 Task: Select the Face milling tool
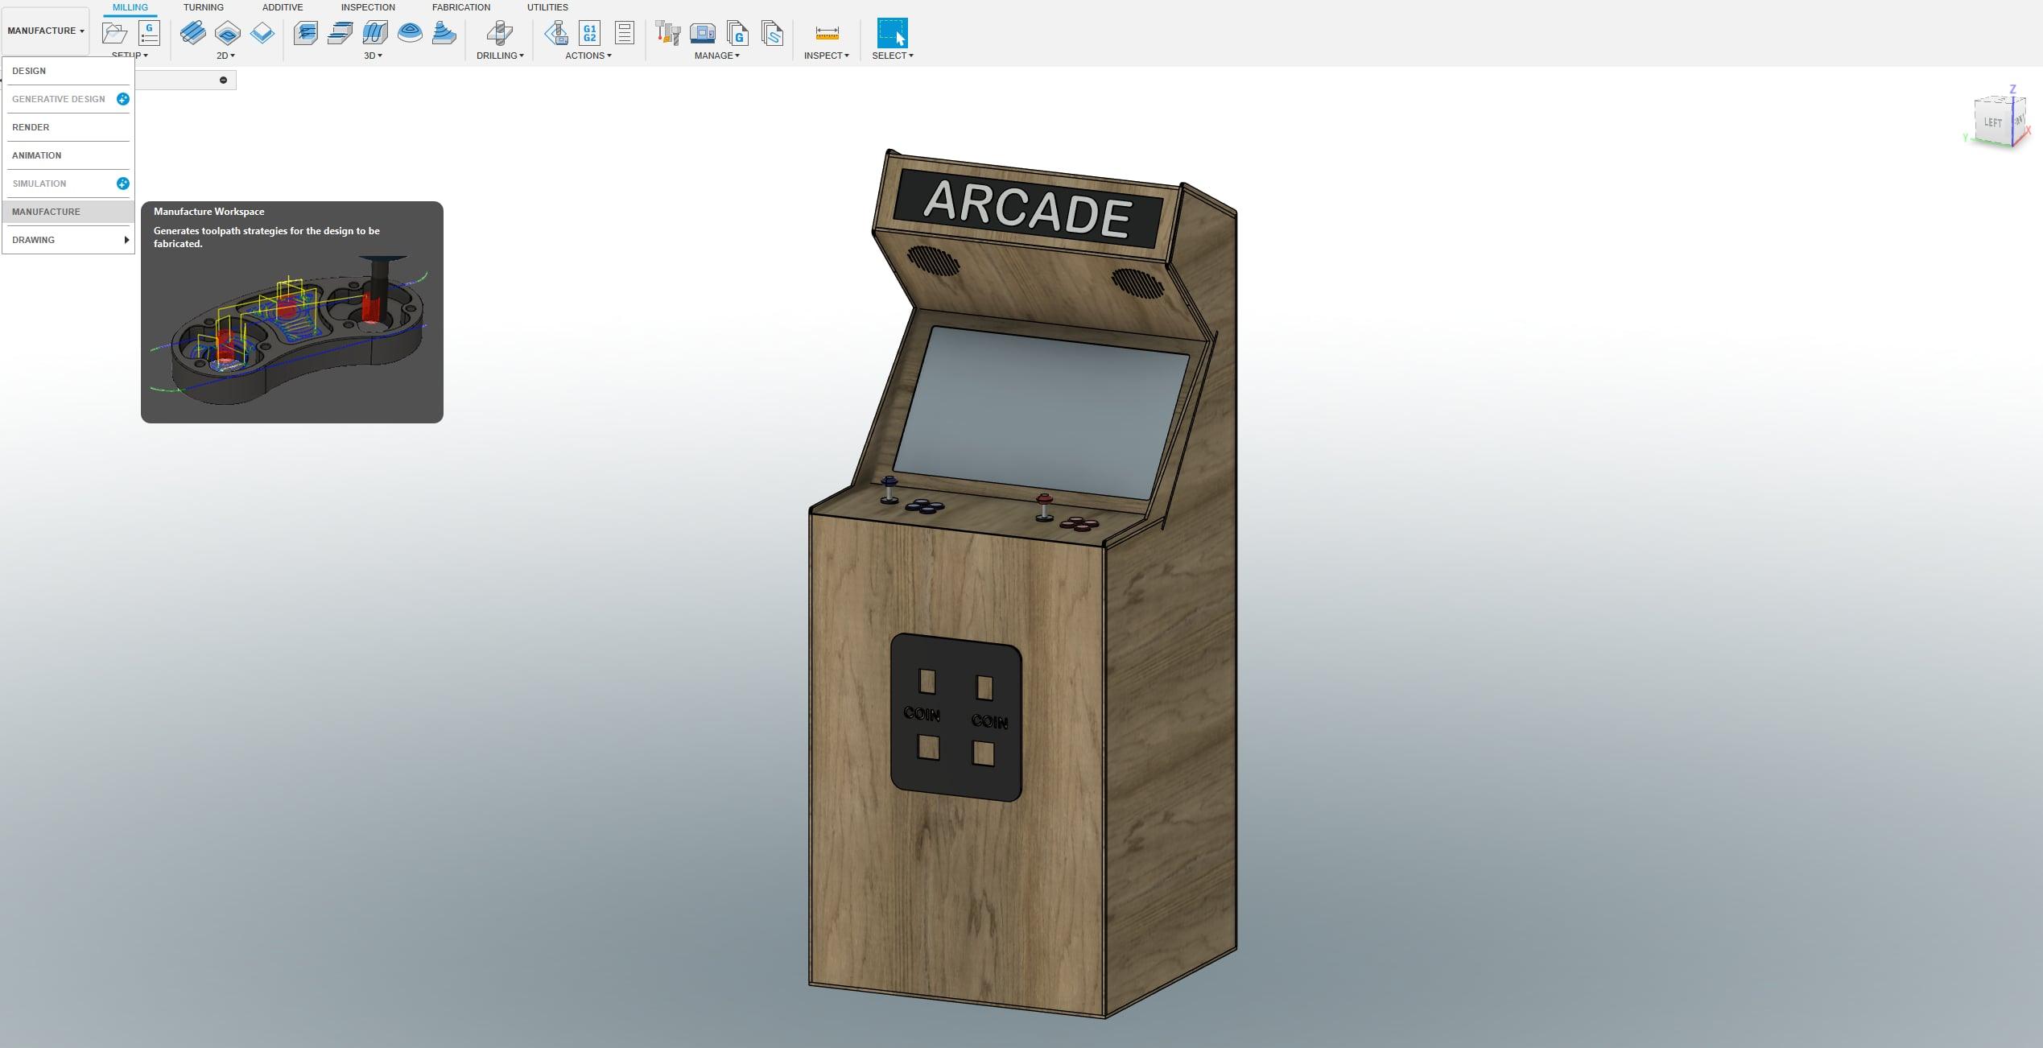(x=262, y=33)
